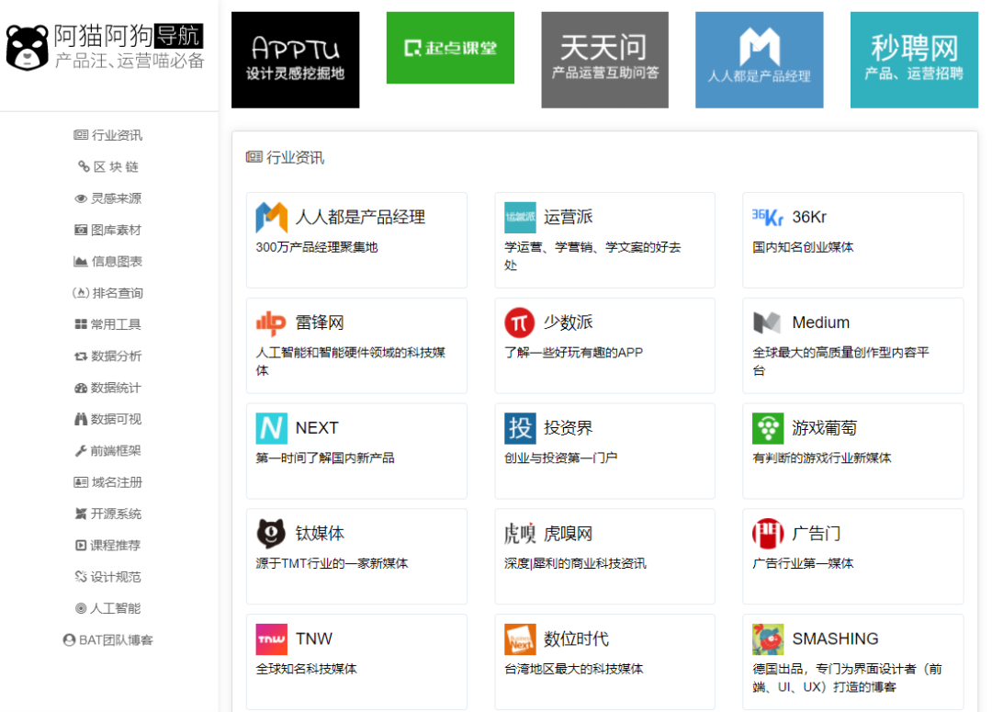The width and height of the screenshot is (992, 712).
Task: Open the 天天问 gray banner
Action: (604, 60)
